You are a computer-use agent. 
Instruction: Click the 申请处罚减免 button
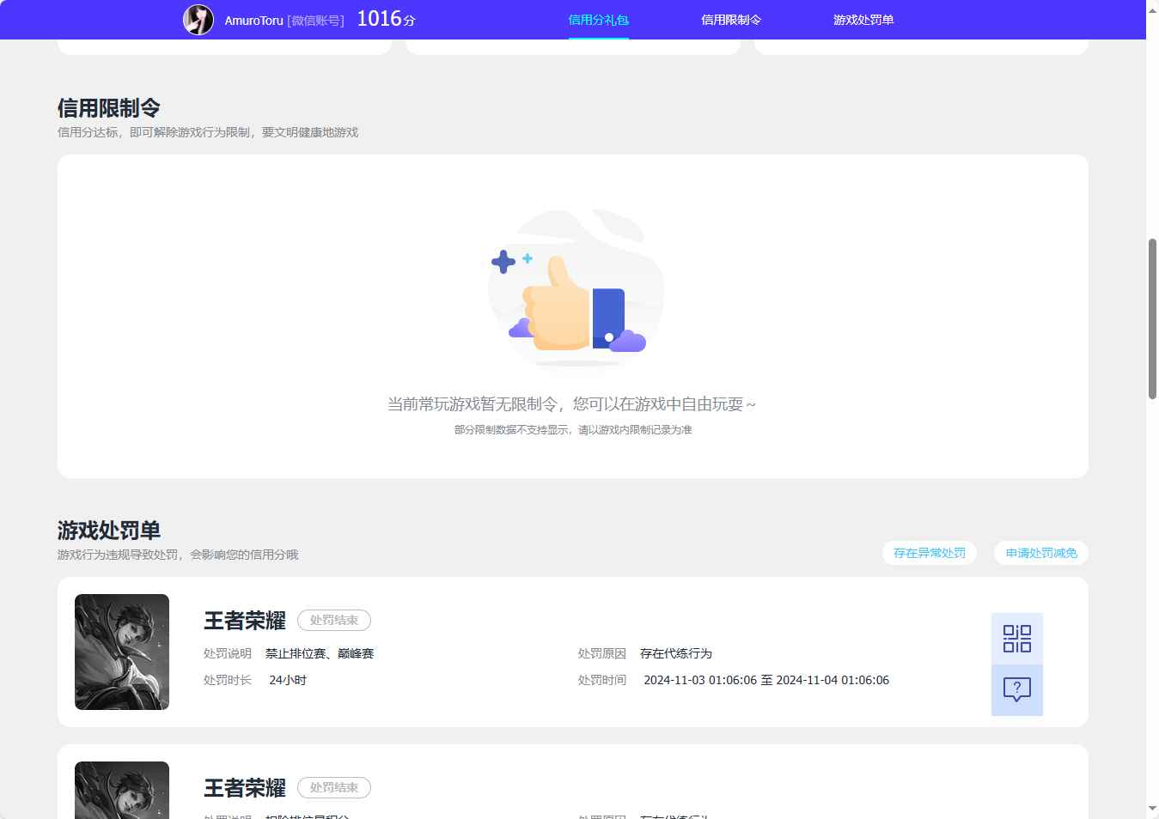click(1041, 553)
